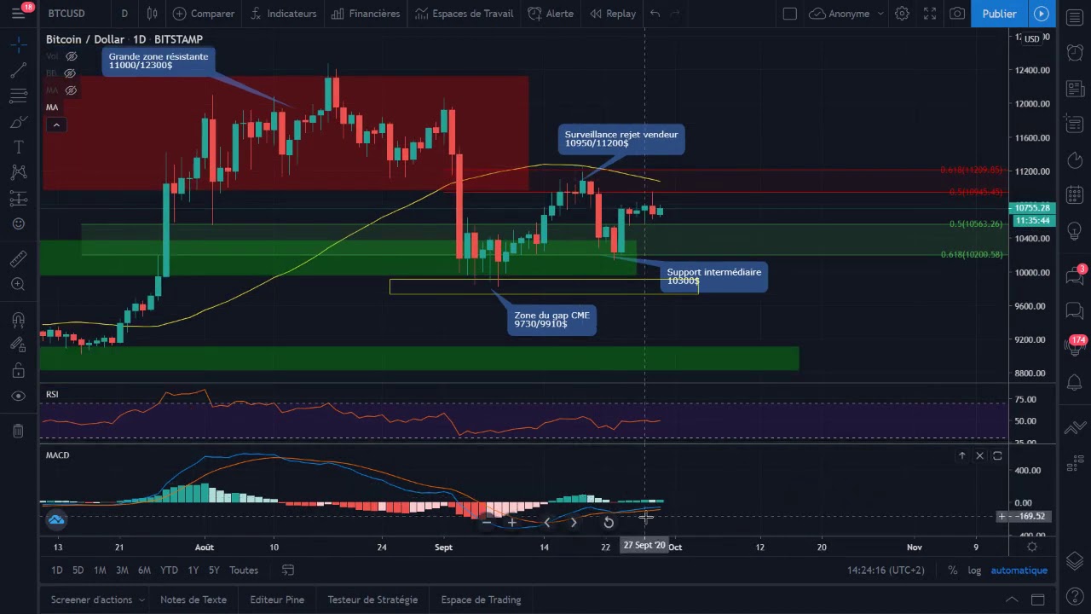Lock all drawing tools
1091x614 pixels.
(18, 371)
